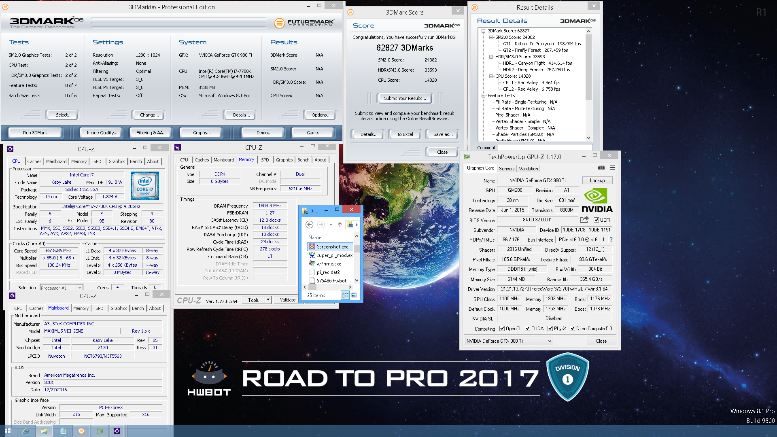Select the Screenshot.exe file icon
The width and height of the screenshot is (777, 437).
(x=312, y=246)
